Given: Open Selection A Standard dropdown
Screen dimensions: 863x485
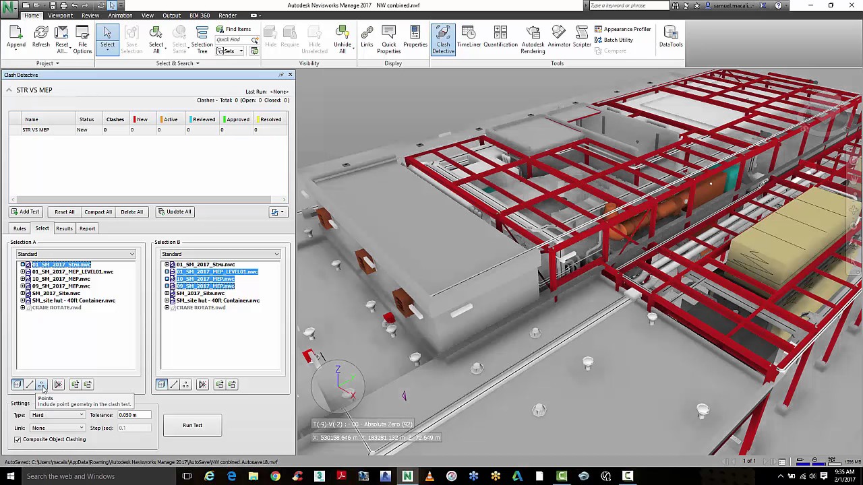Looking at the screenshot, I should (76, 254).
